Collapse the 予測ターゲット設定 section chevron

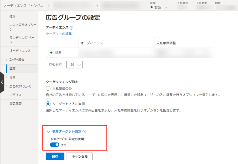pyautogui.click(x=48, y=132)
